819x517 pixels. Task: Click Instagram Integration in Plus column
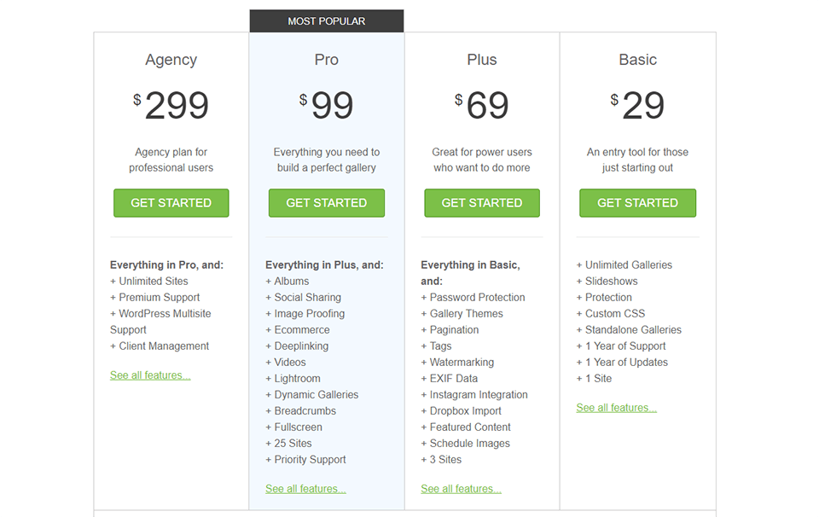[x=473, y=394]
